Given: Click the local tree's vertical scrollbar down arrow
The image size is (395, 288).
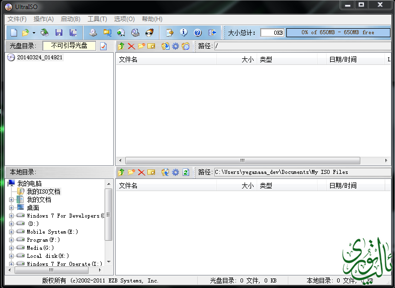Looking at the screenshot, I should coord(109,262).
